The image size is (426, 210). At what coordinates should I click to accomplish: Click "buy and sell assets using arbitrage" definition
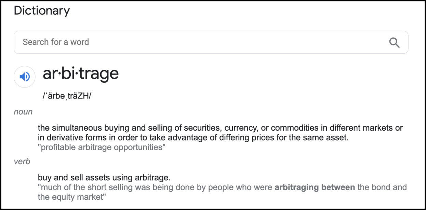point(104,178)
